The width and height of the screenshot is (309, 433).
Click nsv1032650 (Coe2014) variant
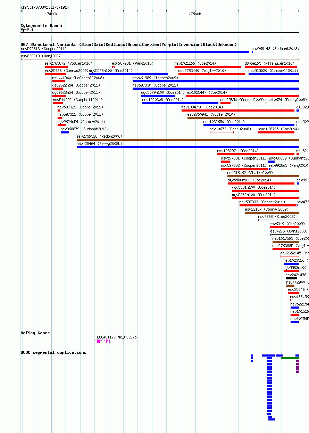click(249, 125)
